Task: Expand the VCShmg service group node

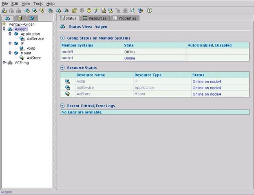Action: (4, 62)
